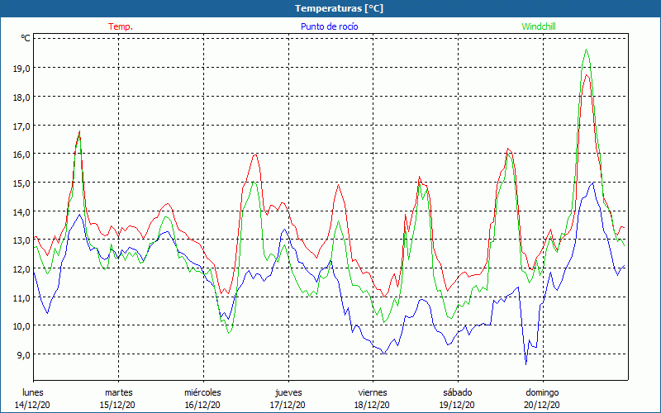Click the 'lunes' day label
This screenshot has width=661, height=413.
(x=33, y=392)
